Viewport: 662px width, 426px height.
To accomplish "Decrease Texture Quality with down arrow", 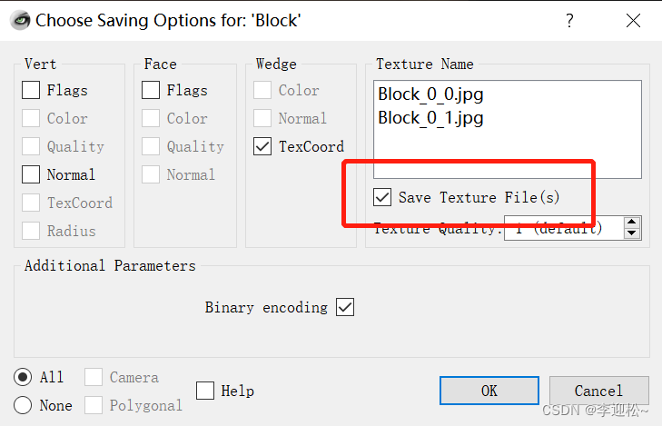I will pos(632,233).
